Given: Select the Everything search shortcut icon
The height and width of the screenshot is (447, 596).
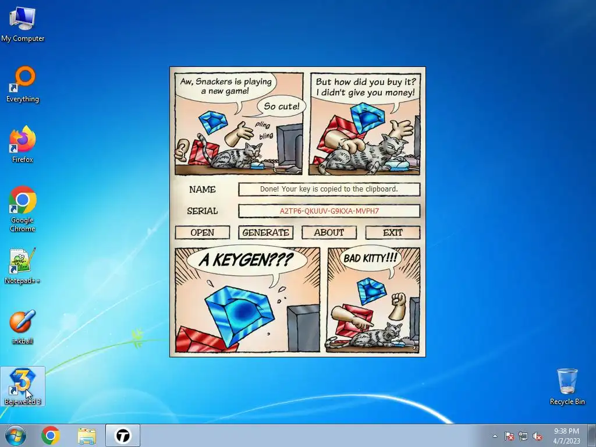Looking at the screenshot, I should click(23, 84).
